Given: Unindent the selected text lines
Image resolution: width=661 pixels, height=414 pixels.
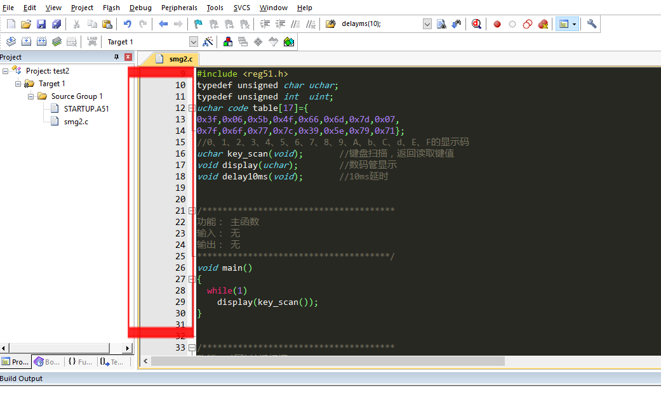Looking at the screenshot, I should click(x=280, y=24).
